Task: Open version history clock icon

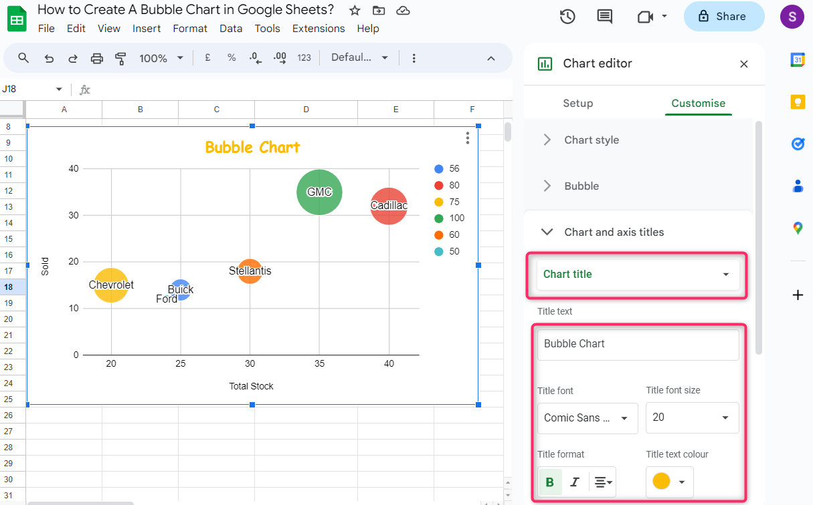Action: (x=567, y=17)
